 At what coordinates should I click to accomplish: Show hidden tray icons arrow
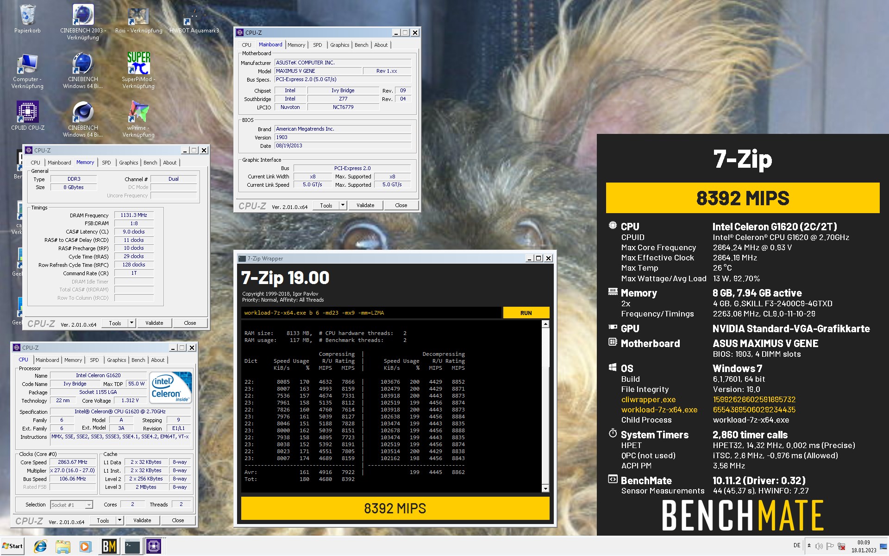click(809, 546)
